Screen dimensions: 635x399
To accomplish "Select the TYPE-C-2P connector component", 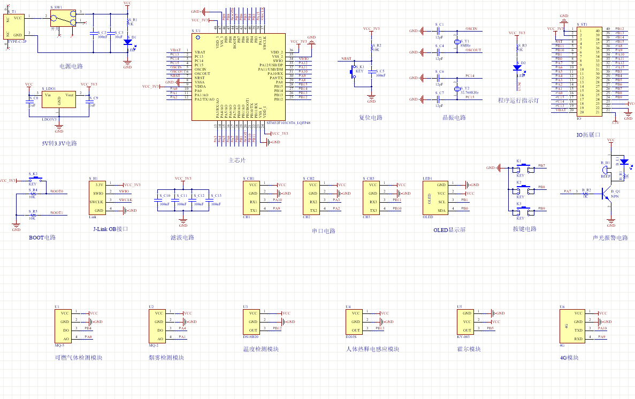I will (14, 26).
